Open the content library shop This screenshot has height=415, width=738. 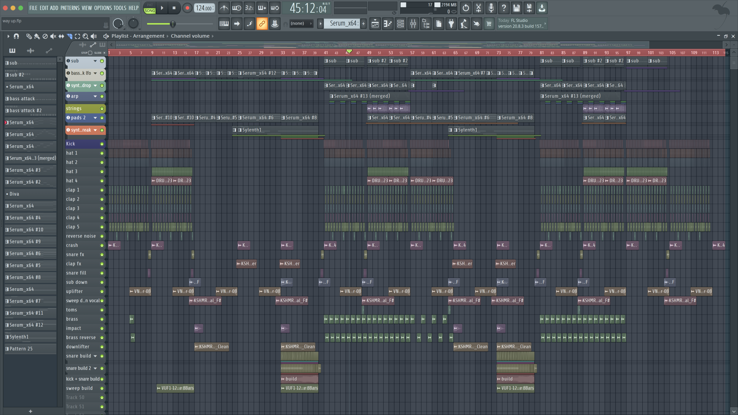[489, 24]
